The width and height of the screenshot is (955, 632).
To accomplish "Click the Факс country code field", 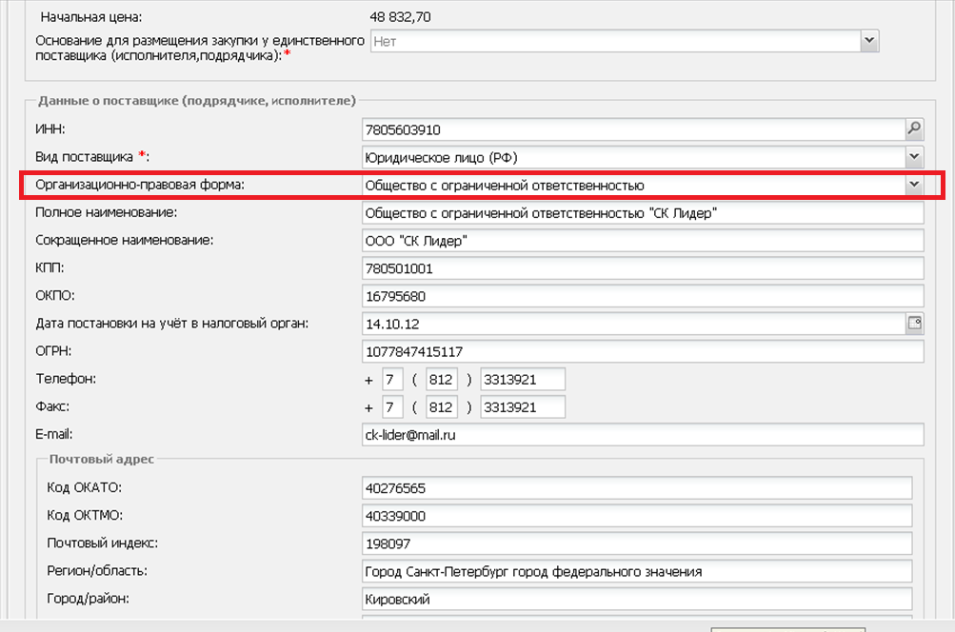I will (x=393, y=406).
